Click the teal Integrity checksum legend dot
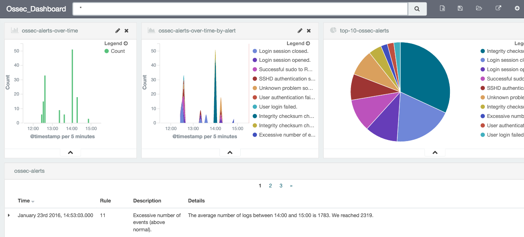524x237 pixels. (255, 117)
